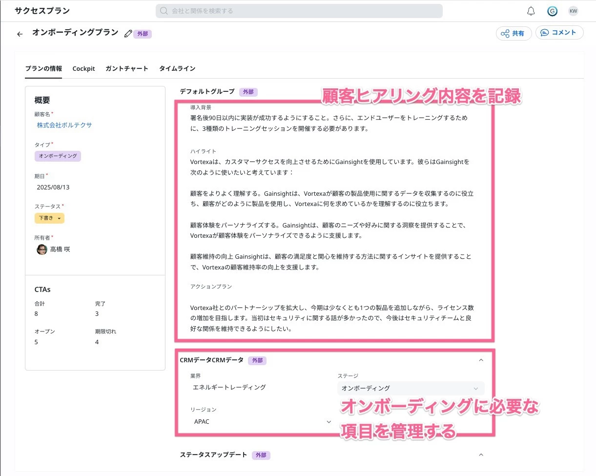
Task: Click the 共有 share button
Action: [514, 33]
